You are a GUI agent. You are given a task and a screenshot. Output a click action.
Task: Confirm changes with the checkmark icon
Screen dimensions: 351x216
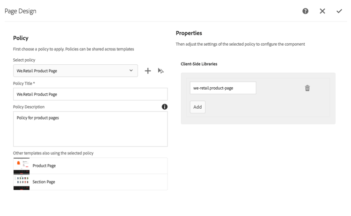[x=339, y=11]
